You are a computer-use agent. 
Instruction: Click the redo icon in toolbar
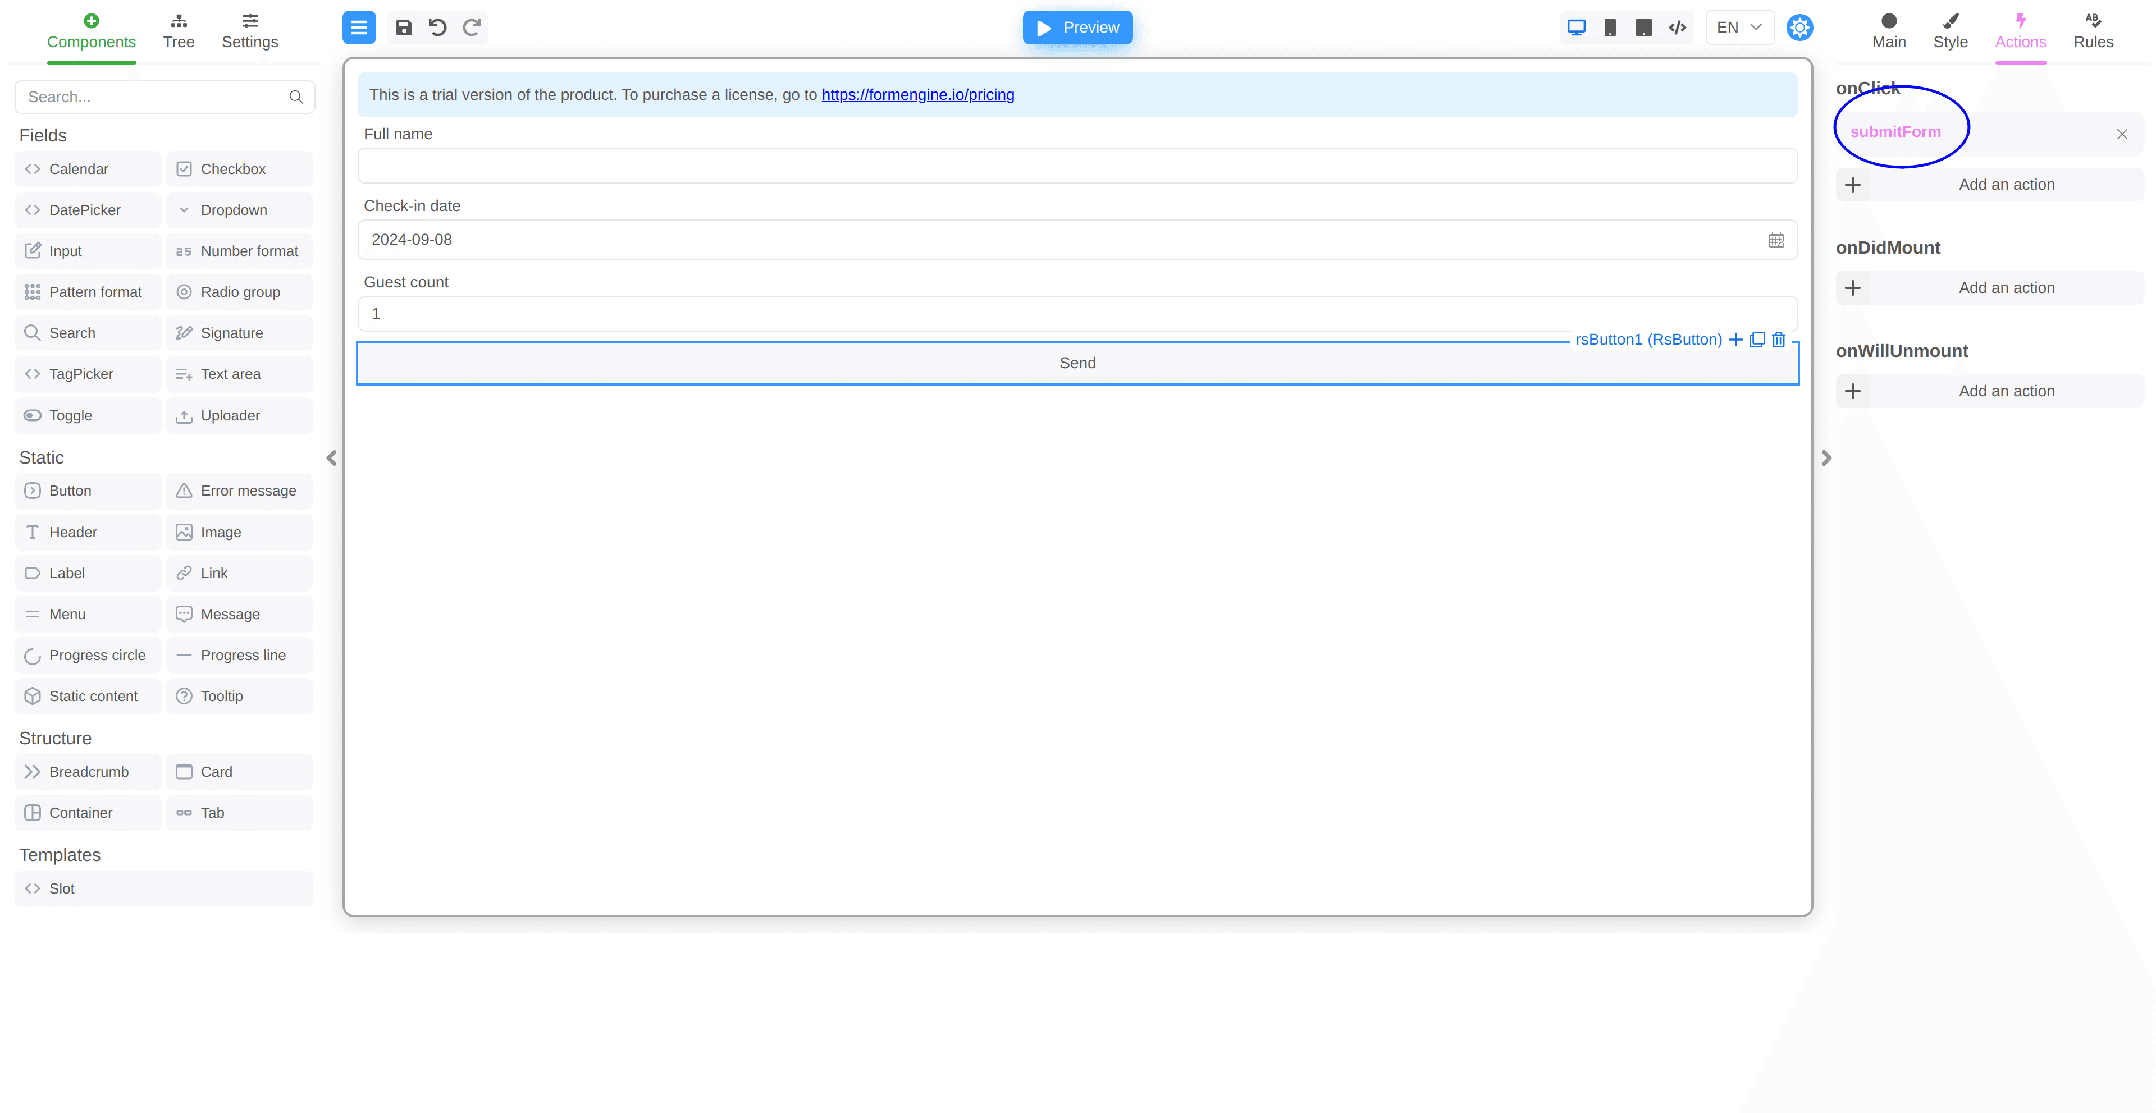coord(471,28)
